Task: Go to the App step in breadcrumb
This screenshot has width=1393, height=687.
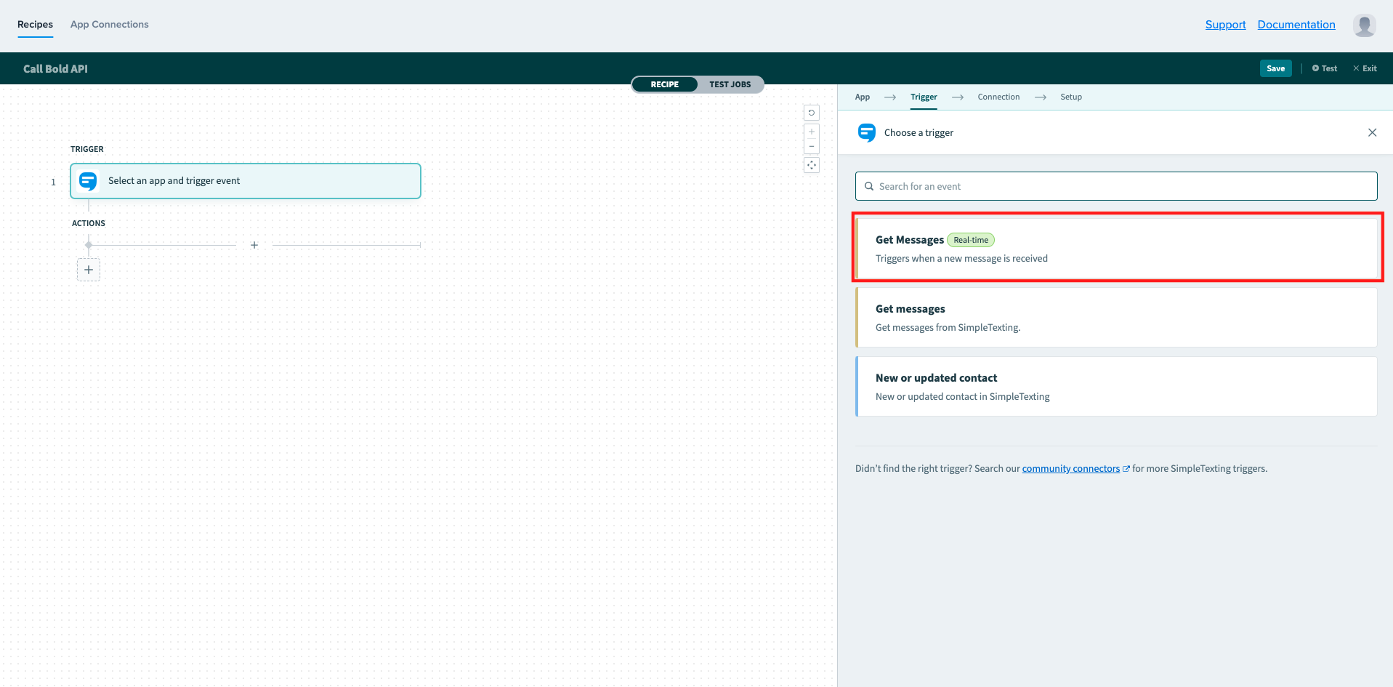Action: (x=863, y=97)
